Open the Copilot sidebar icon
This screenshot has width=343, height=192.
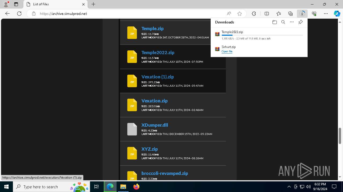pyautogui.click(x=337, y=14)
